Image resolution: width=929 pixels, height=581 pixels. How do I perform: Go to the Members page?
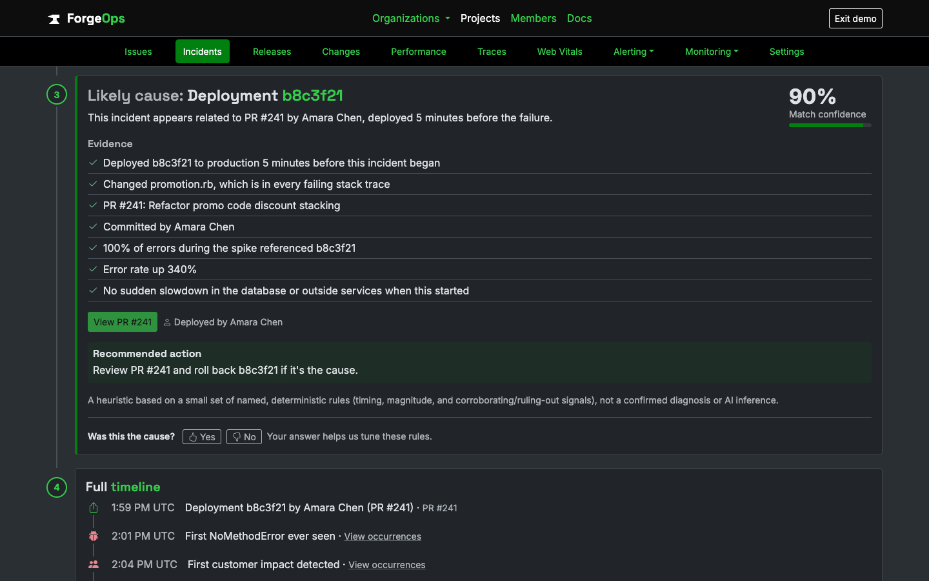[x=534, y=18]
